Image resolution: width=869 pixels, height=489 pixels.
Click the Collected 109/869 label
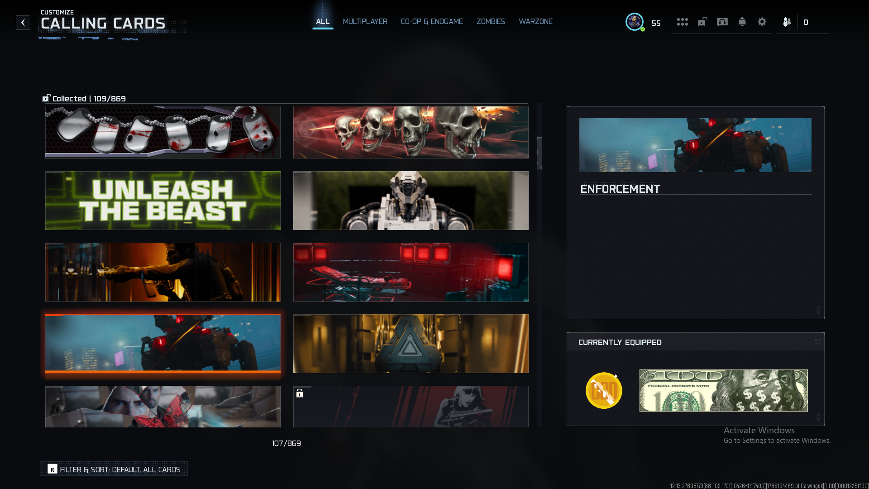89,99
